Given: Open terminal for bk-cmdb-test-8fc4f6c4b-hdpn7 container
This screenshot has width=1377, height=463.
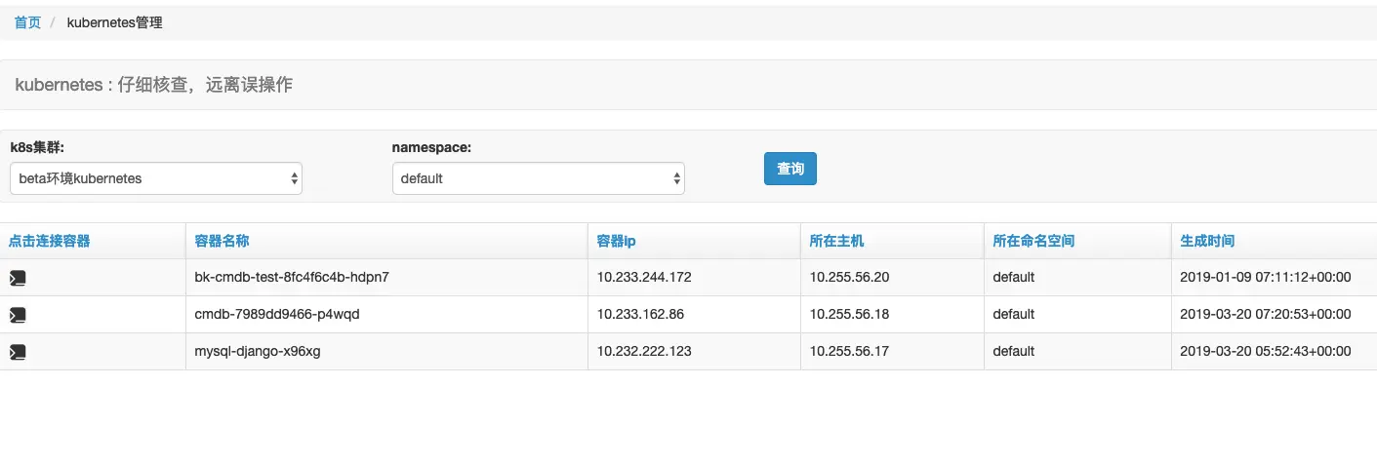Looking at the screenshot, I should [x=18, y=278].
